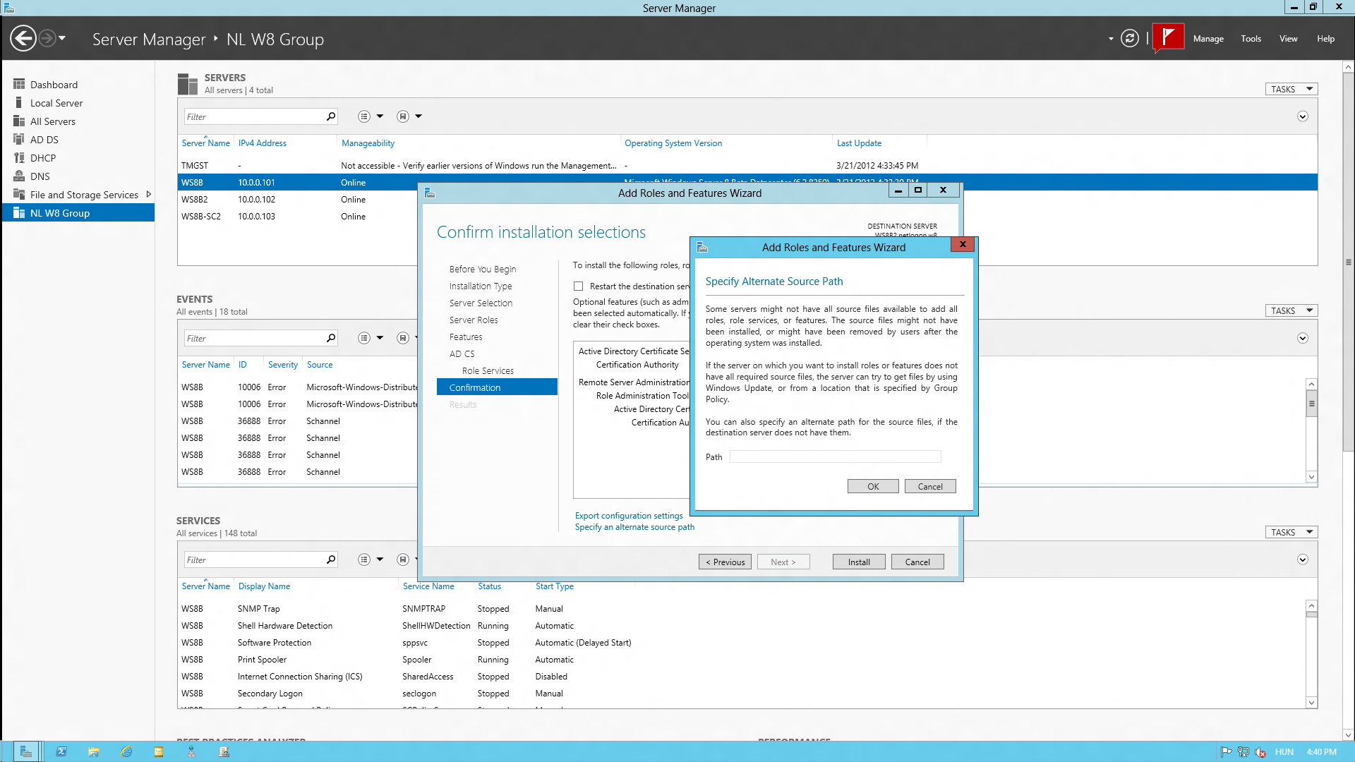Collapse Servers tile with chevron button
This screenshot has width=1355, height=762.
[x=1303, y=116]
